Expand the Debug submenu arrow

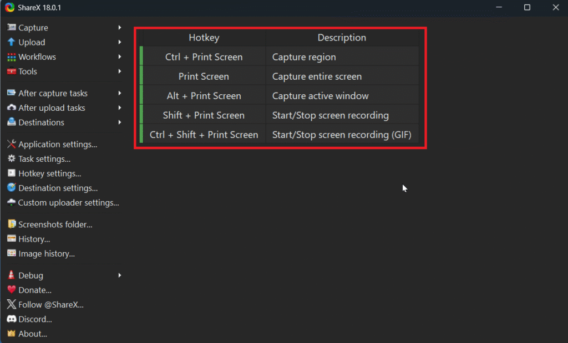(x=120, y=275)
